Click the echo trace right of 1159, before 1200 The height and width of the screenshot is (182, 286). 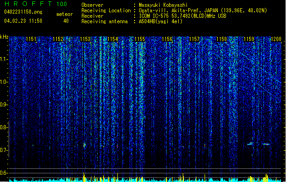click(x=266, y=144)
